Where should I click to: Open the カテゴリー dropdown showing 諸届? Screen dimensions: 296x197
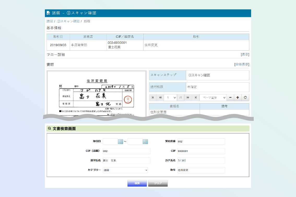125,170
